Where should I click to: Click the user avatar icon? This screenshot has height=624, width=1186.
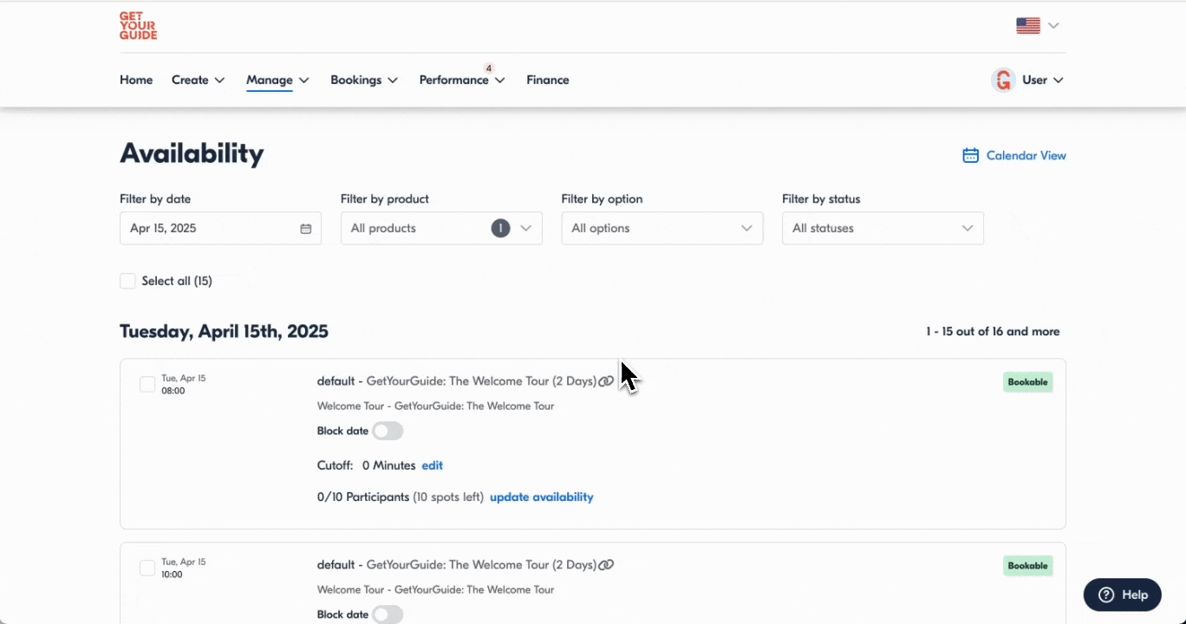click(1003, 80)
